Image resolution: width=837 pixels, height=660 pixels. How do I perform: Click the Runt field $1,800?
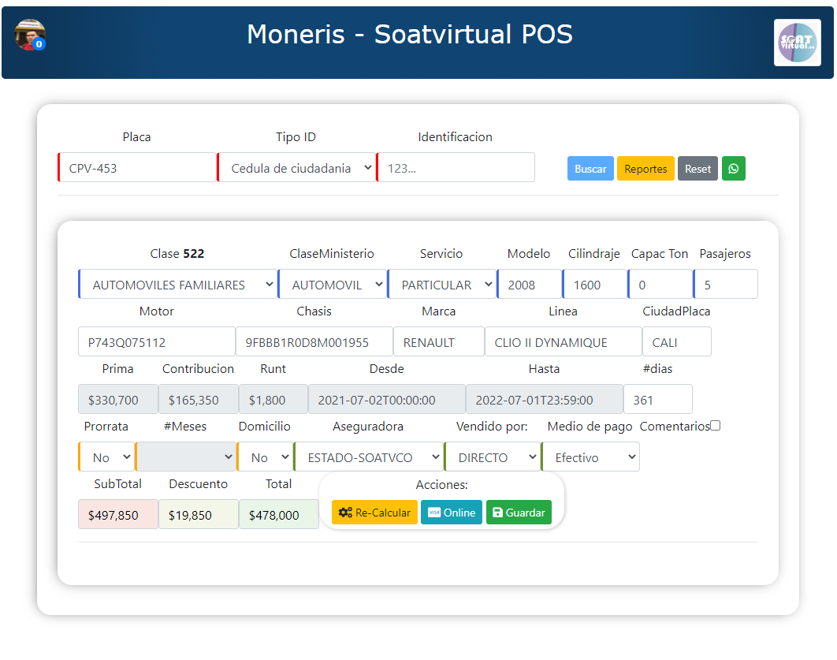tap(273, 400)
